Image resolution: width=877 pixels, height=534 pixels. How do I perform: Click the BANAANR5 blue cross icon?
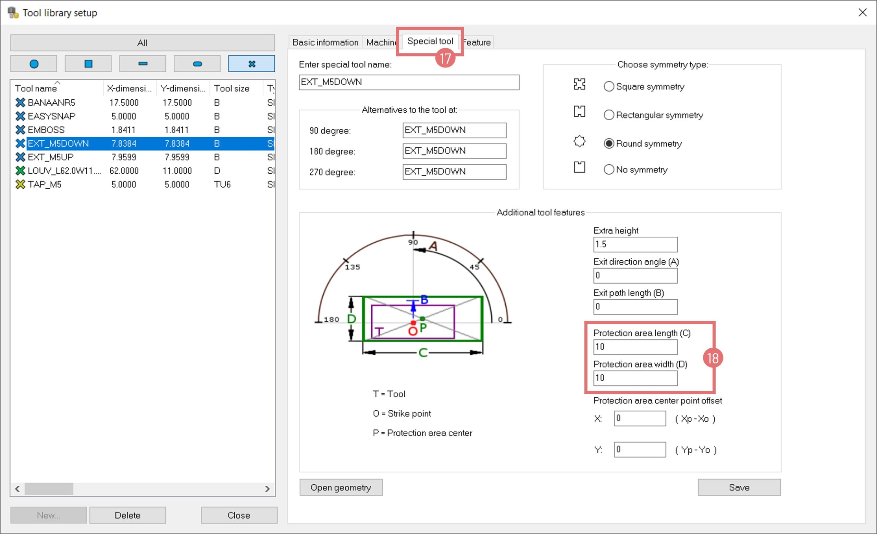pyautogui.click(x=20, y=102)
